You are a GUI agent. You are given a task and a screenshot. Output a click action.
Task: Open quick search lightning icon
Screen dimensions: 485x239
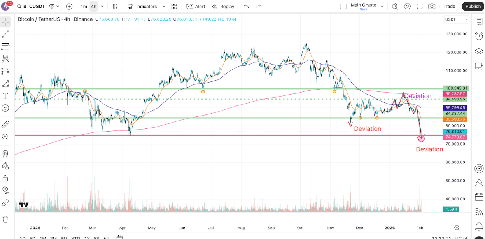(x=395, y=6)
